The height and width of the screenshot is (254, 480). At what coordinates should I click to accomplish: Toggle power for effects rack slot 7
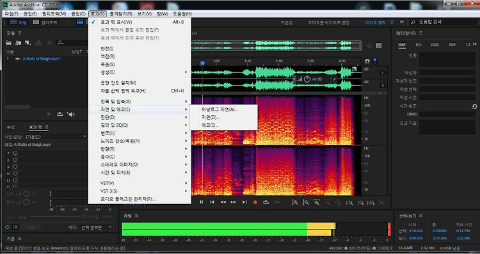(15, 153)
